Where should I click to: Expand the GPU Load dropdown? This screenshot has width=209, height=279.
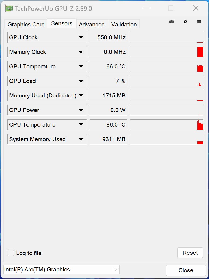tap(81, 81)
